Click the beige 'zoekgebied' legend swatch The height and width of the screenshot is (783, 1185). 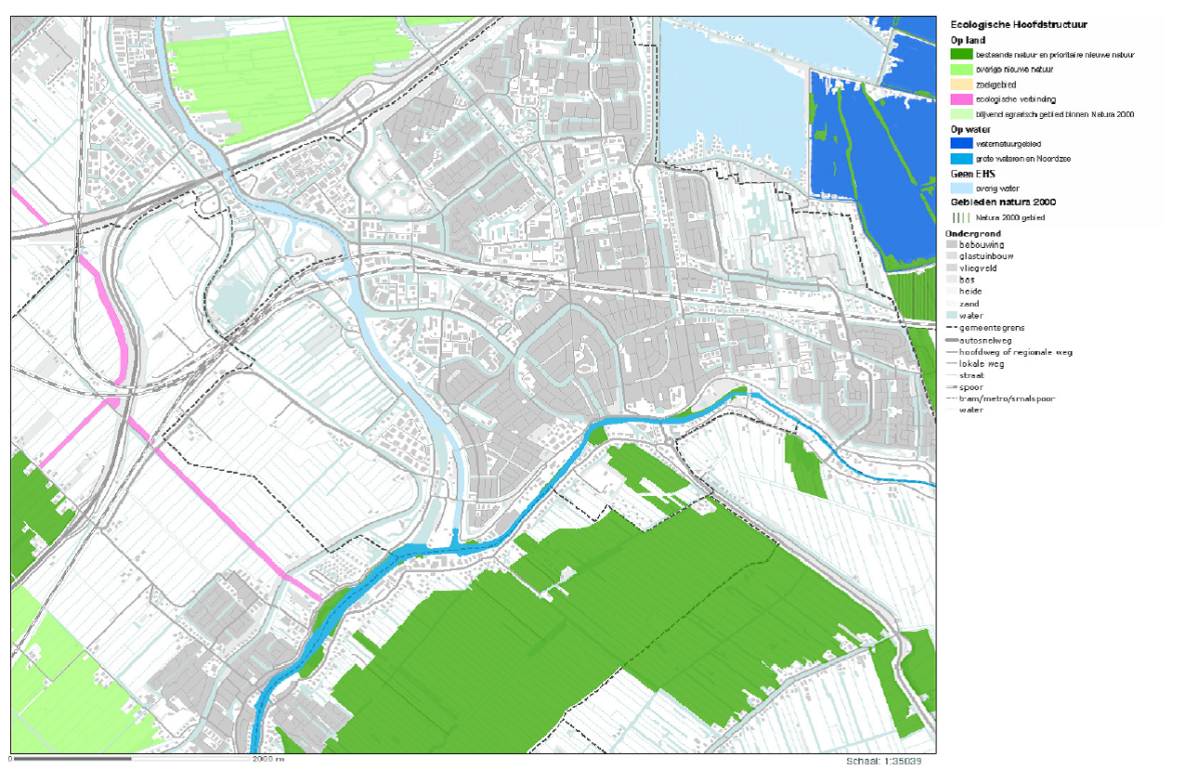[x=959, y=85]
